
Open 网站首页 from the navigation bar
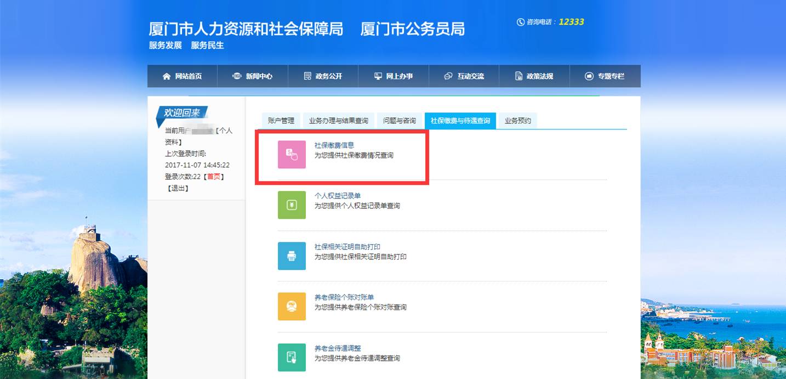coord(183,76)
